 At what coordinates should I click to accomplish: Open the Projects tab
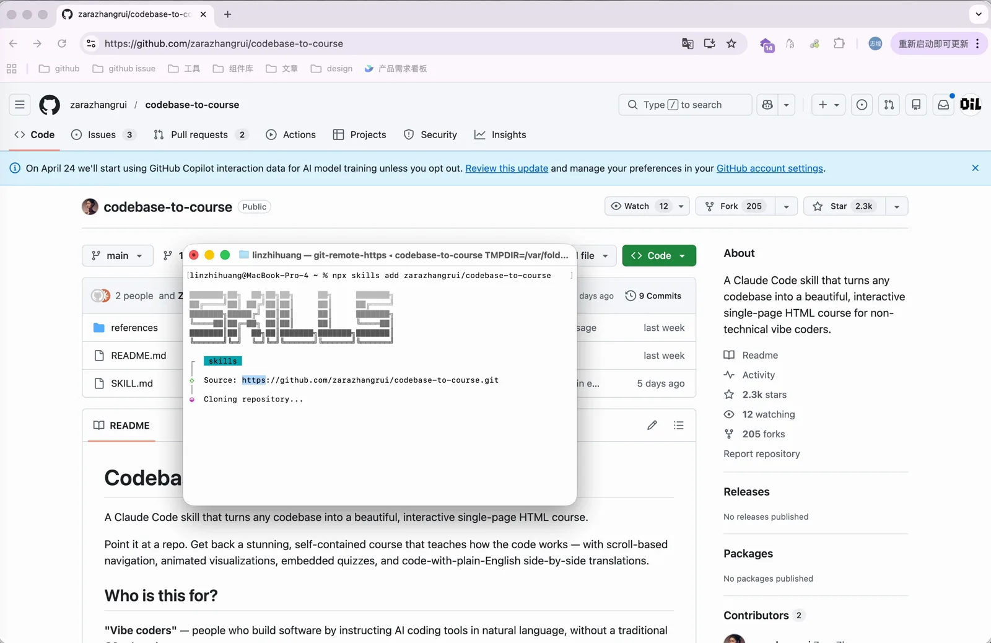(x=359, y=134)
